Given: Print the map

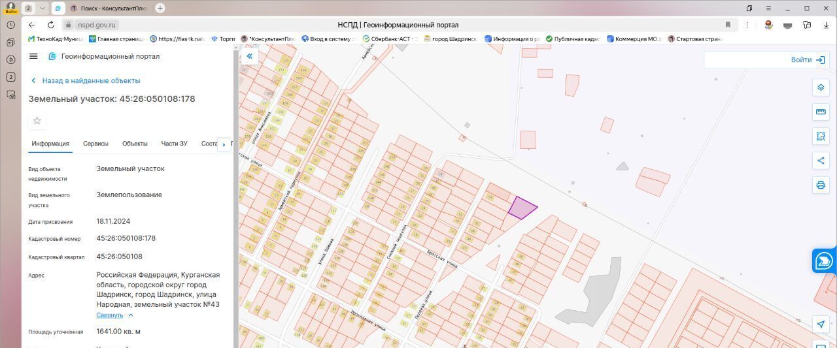Looking at the screenshot, I should point(821,185).
